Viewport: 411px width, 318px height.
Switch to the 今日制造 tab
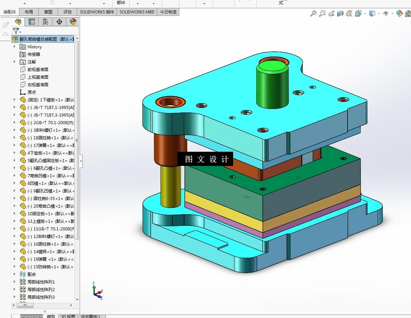[x=168, y=12]
